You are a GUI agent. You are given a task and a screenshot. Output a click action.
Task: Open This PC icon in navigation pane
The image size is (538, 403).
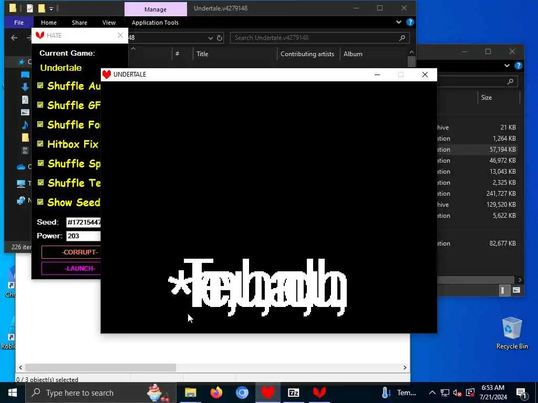(21, 184)
